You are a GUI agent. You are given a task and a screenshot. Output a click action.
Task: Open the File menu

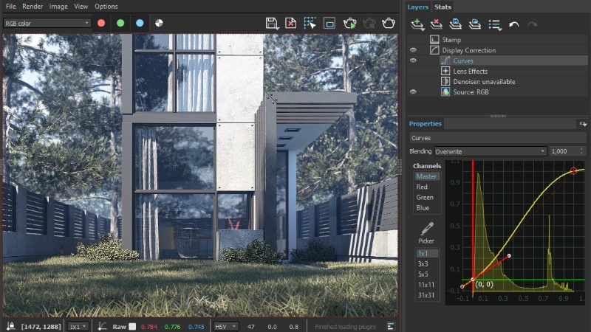tap(10, 7)
